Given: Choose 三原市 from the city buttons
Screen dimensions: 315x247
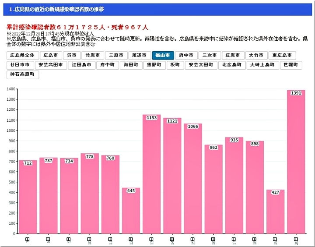Looking at the screenshot, I should 116,56.
